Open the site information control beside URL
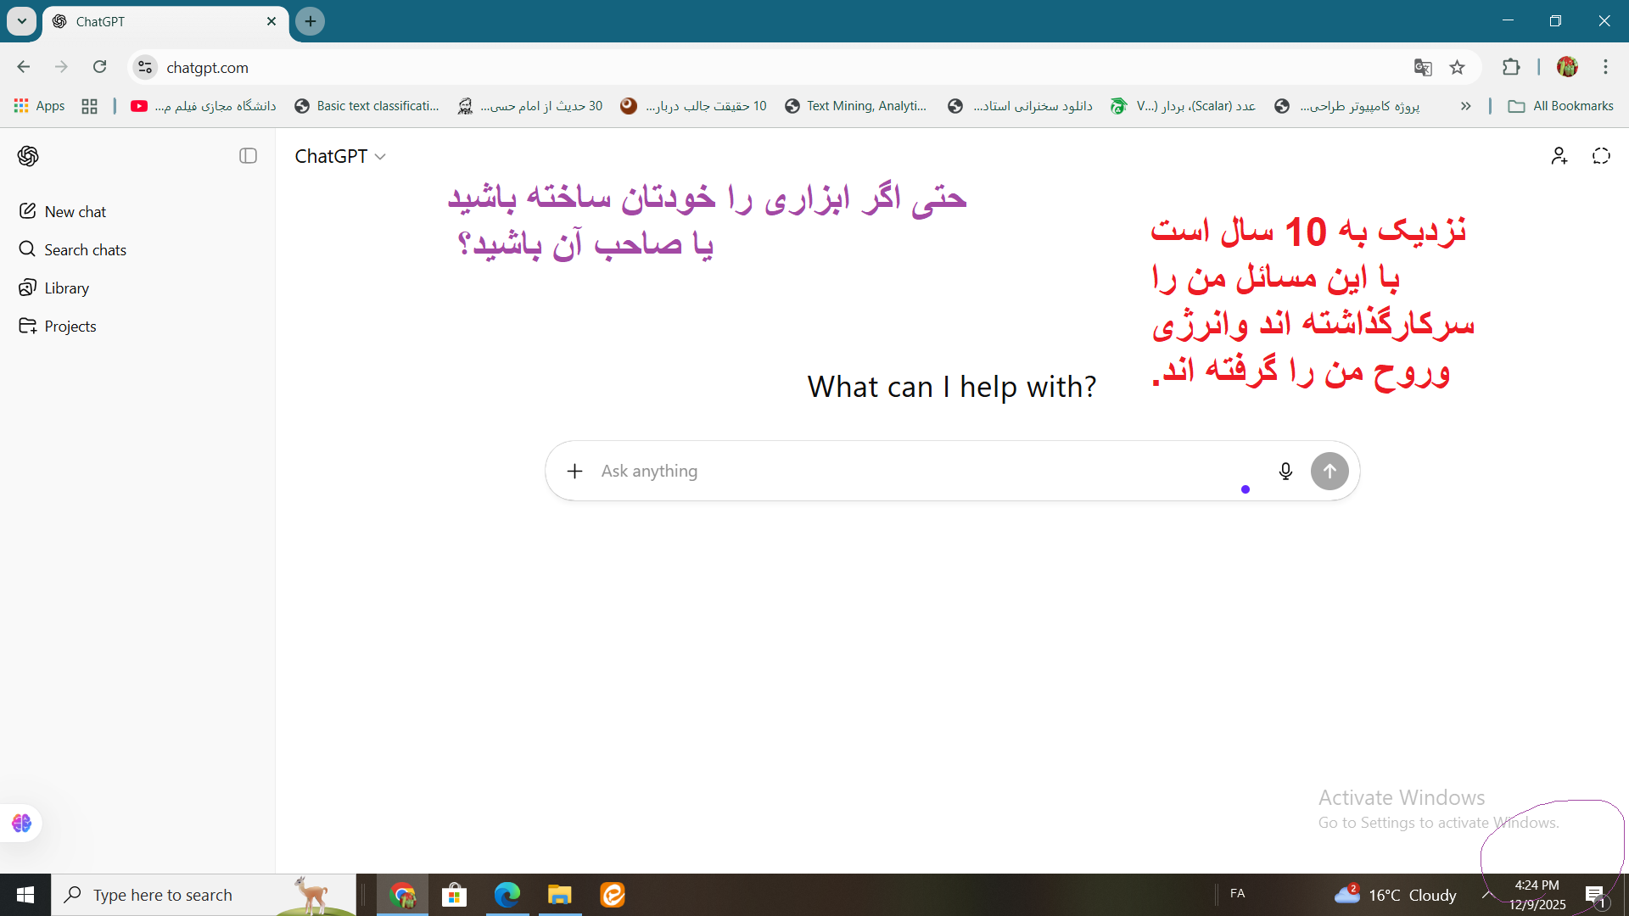 145,68
